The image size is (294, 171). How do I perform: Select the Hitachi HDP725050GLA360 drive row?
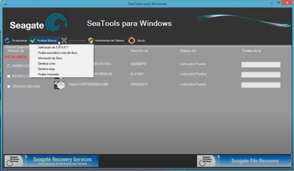[88, 84]
